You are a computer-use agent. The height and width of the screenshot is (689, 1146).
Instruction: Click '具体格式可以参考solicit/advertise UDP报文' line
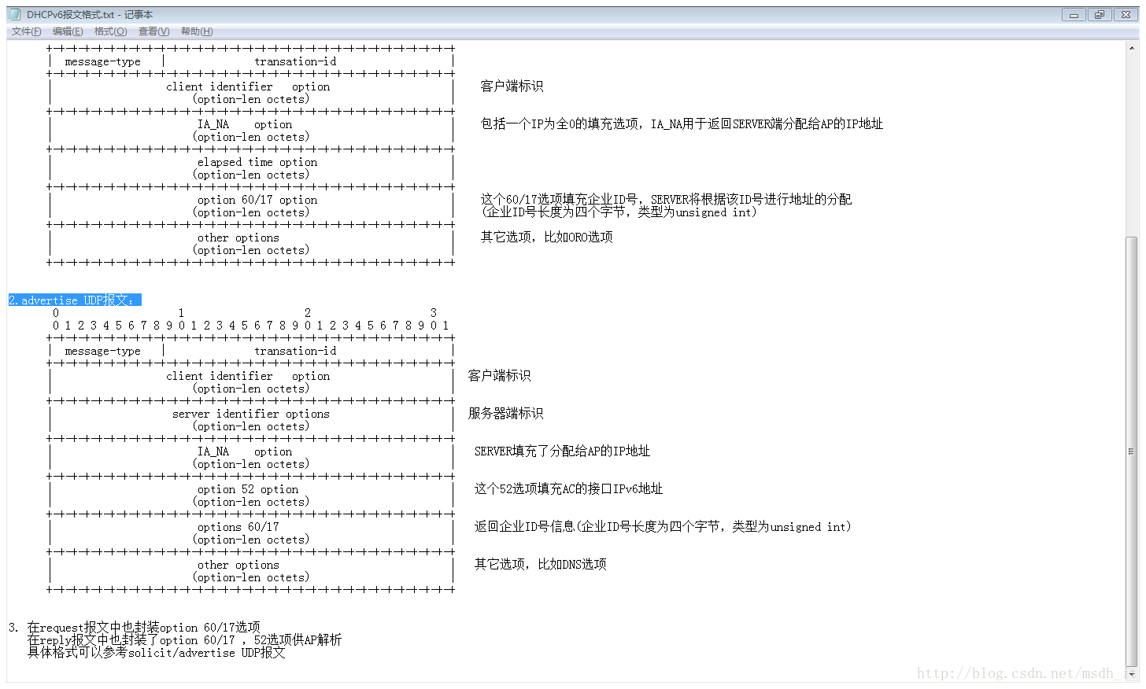coord(157,653)
